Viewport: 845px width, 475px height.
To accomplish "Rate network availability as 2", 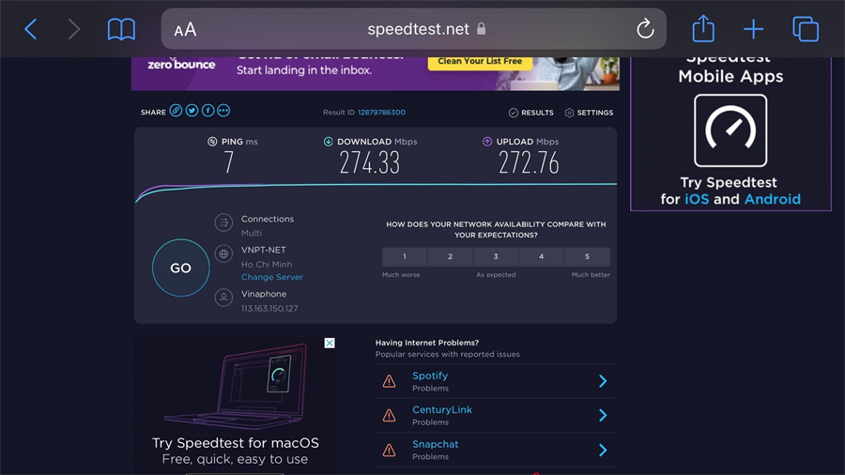I will point(450,257).
